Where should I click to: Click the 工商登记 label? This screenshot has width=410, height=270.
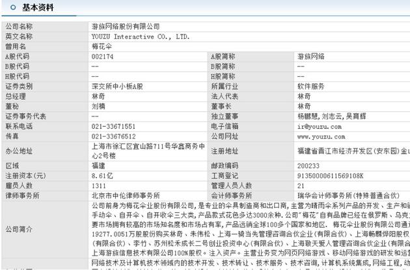point(225,176)
